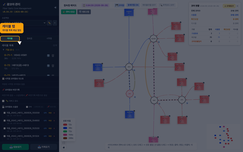The width and height of the screenshot is (243, 152).
Task: Expand 시작점 코어정보 리스트 section
Action: point(30,79)
